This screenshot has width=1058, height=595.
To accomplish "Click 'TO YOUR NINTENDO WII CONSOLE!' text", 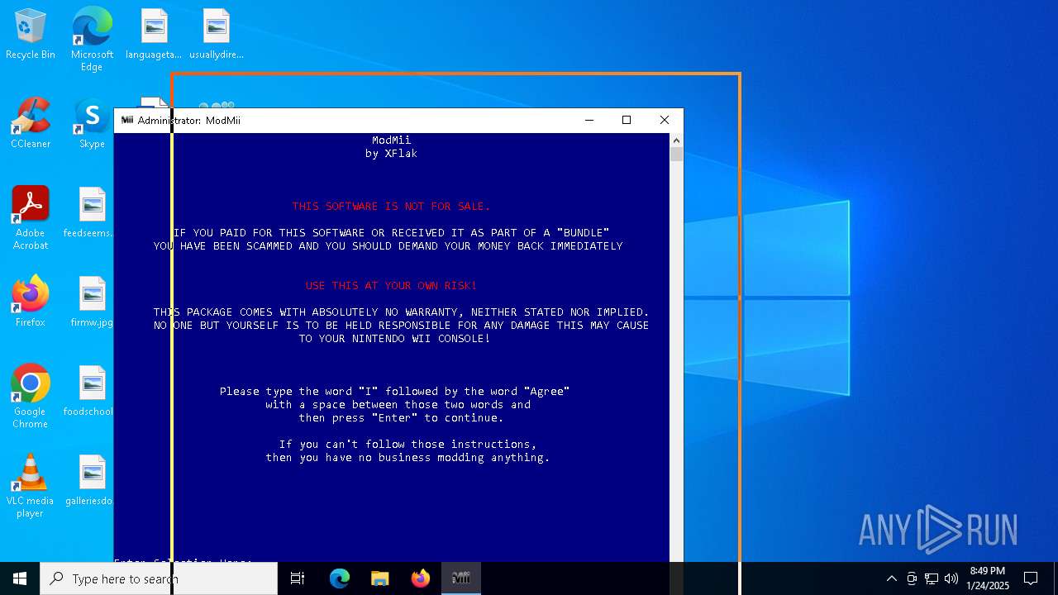I will [x=394, y=339].
